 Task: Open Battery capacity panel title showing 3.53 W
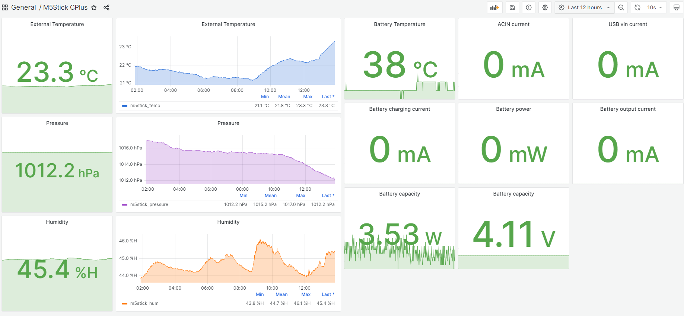coord(400,194)
